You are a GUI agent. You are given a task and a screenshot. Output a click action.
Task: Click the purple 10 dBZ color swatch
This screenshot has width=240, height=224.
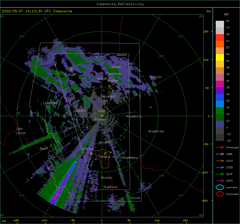220,124
